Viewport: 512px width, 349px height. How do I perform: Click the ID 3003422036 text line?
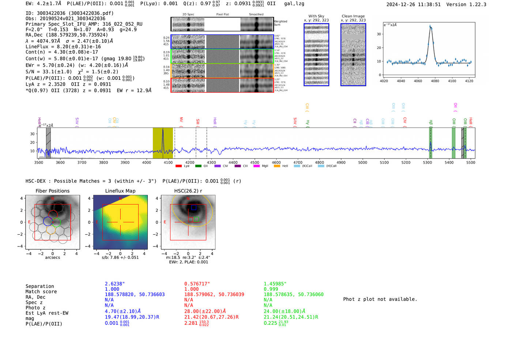[69, 13]
